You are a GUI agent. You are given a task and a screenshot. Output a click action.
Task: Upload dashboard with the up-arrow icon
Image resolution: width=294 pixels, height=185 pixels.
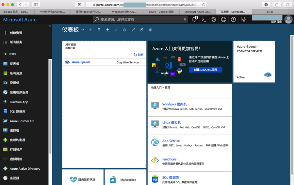click(x=99, y=30)
